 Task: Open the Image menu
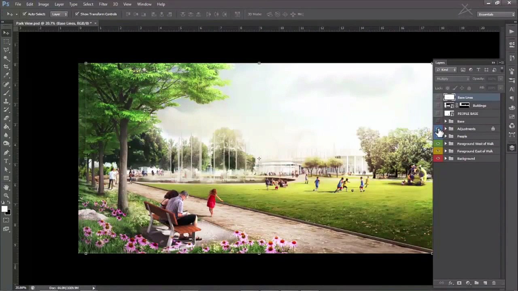click(43, 4)
